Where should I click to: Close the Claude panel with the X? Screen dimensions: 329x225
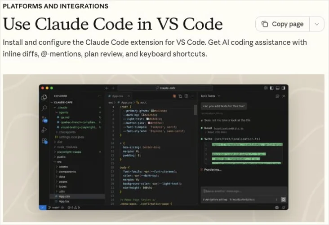284,96
